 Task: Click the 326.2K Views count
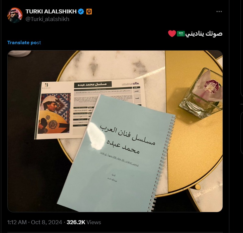coord(84,222)
